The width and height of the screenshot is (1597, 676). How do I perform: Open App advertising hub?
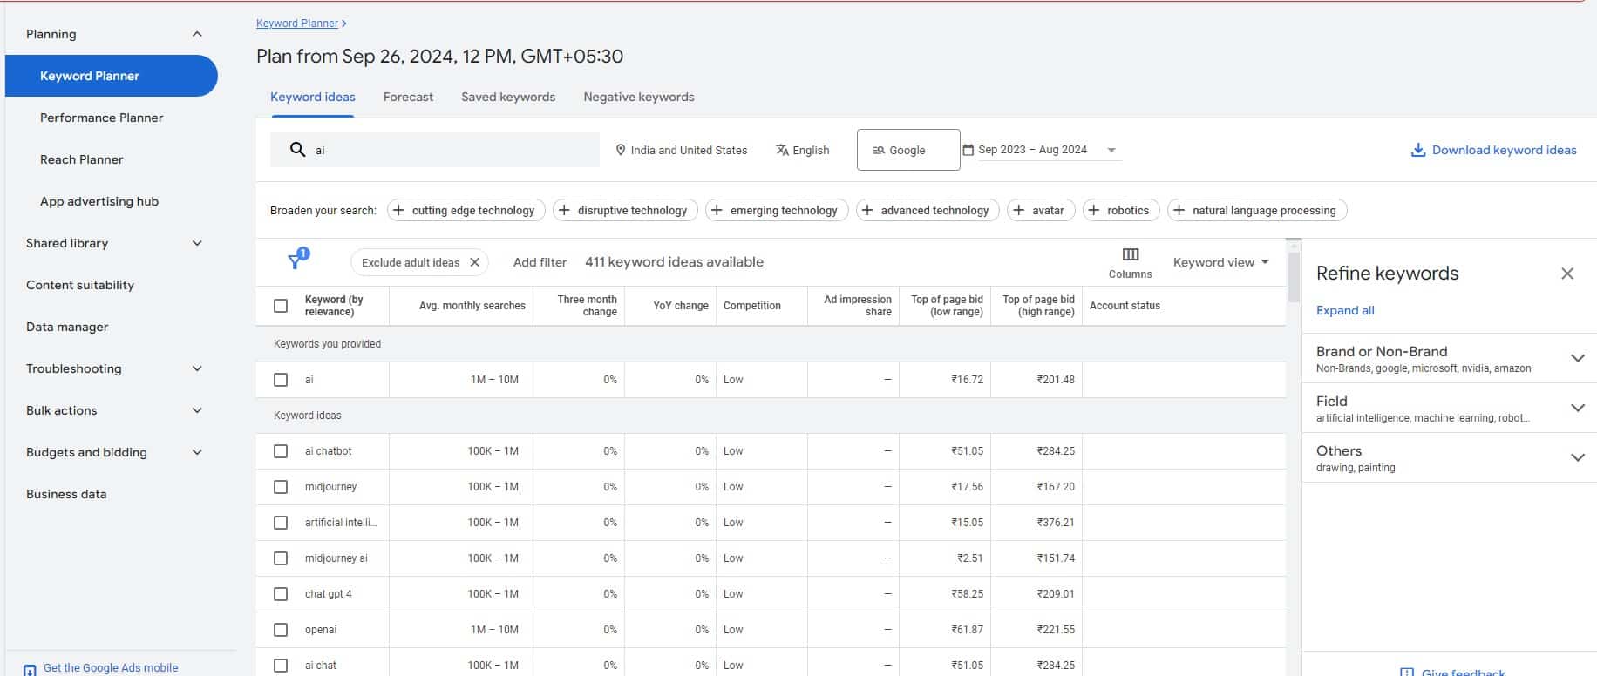click(x=99, y=201)
